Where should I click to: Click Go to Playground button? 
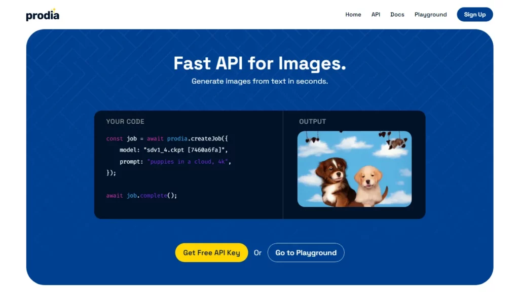tap(306, 252)
